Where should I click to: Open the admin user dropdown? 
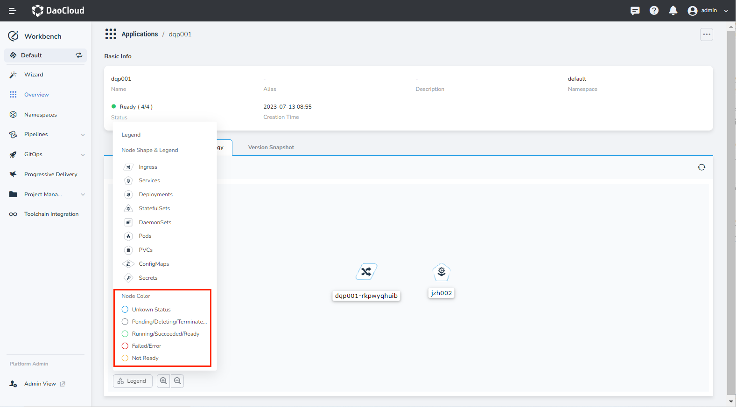click(708, 11)
